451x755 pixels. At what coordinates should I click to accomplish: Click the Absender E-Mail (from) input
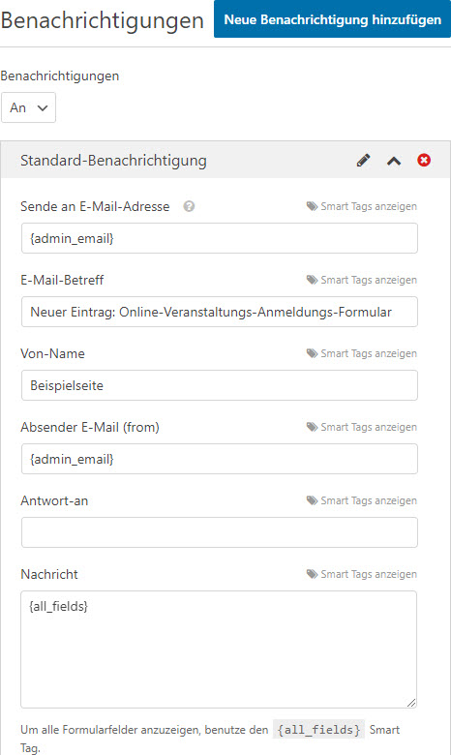(220, 460)
